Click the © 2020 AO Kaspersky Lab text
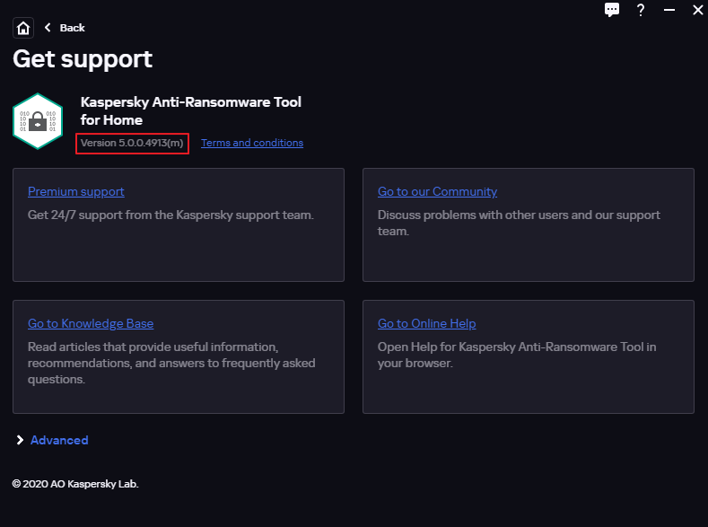 [x=75, y=484]
